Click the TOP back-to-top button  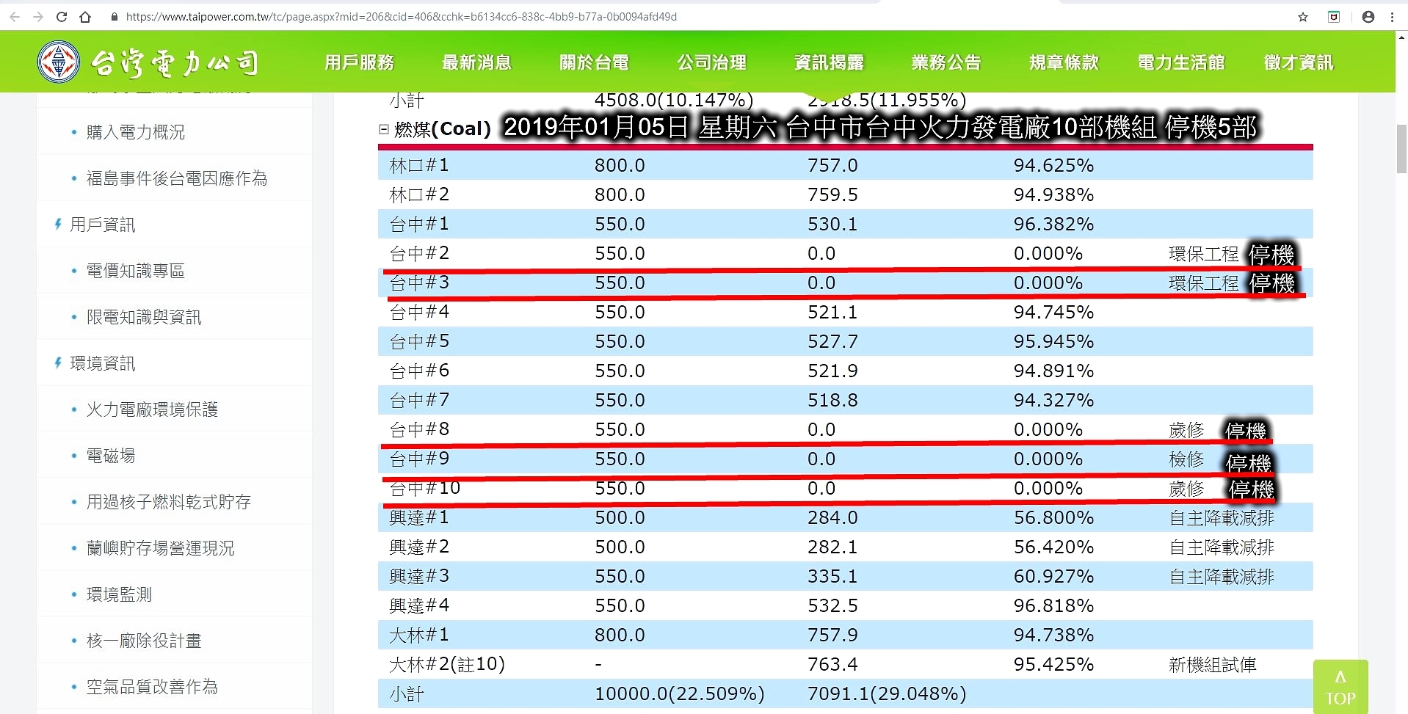1340,687
